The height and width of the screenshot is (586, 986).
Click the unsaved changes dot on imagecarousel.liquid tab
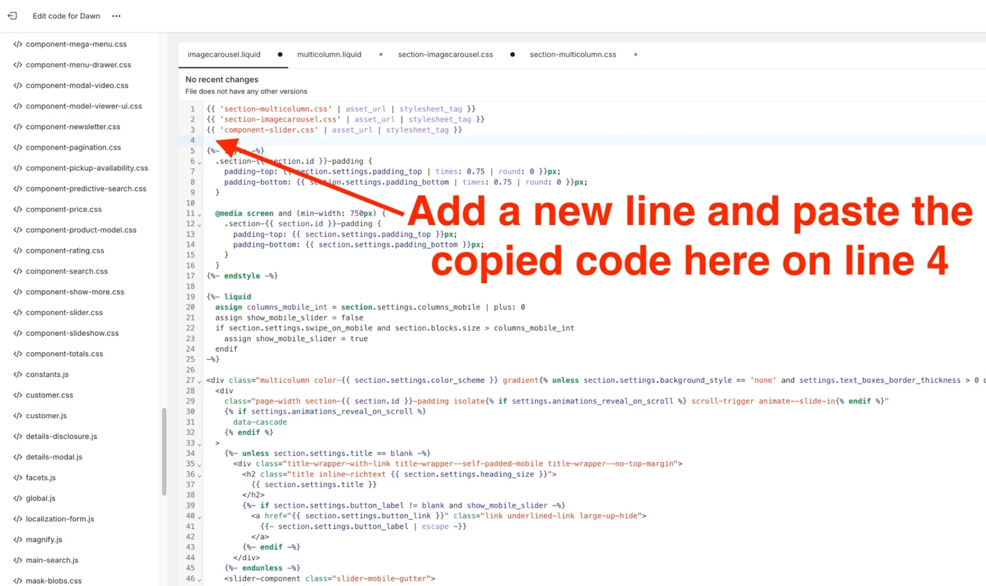[x=280, y=54]
